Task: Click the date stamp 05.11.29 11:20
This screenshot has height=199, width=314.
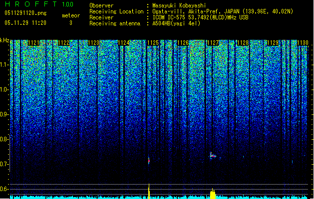Action: (25, 23)
